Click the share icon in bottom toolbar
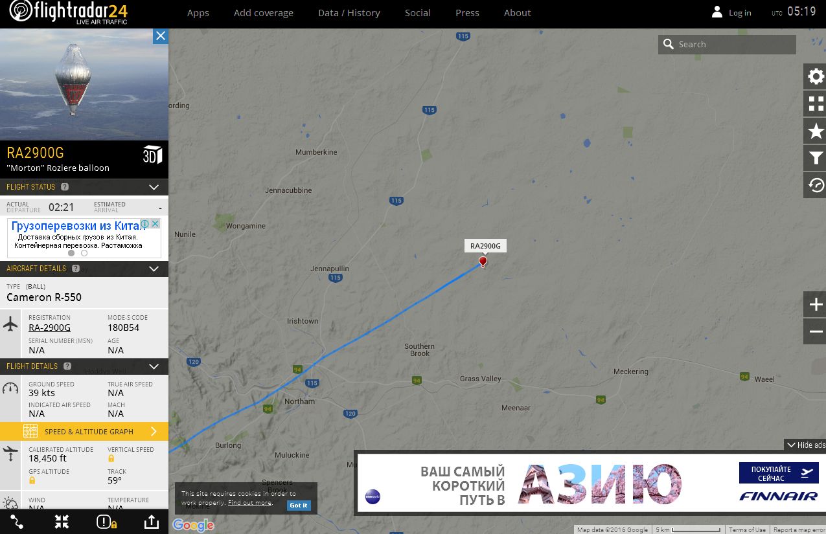 coord(150,522)
